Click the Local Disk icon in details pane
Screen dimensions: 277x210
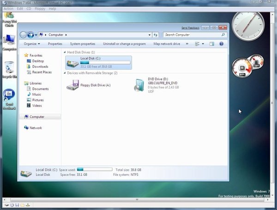(26, 173)
